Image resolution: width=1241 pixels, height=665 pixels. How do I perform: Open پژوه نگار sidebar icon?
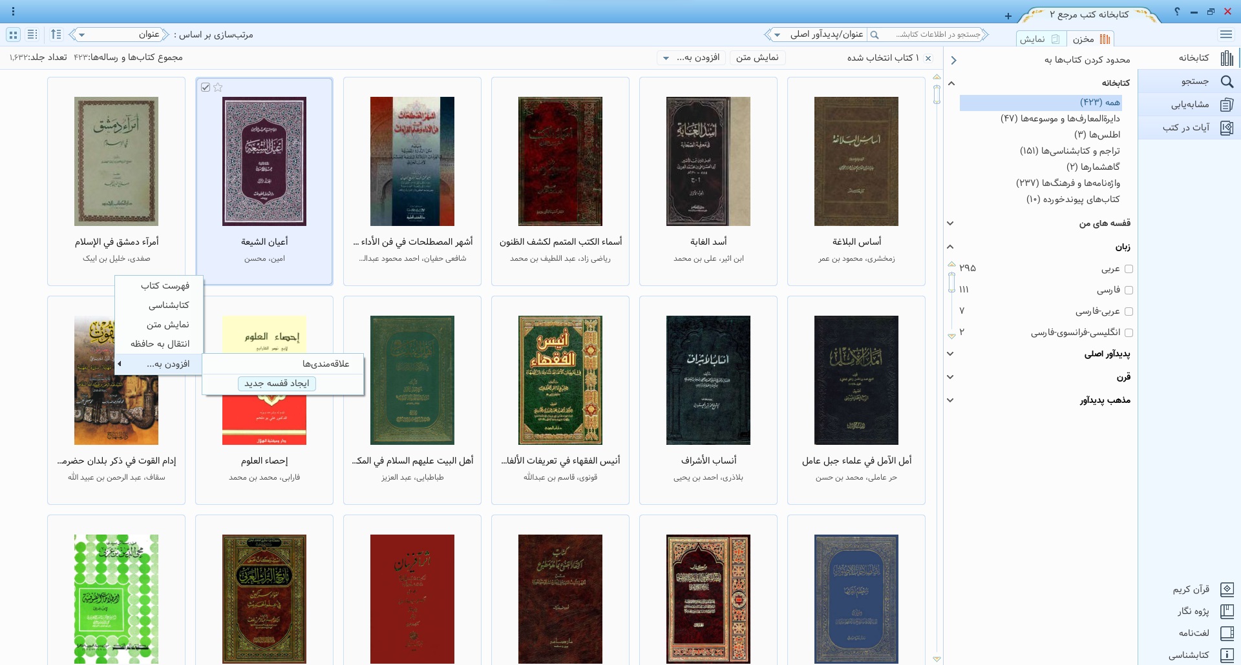pos(1227,611)
